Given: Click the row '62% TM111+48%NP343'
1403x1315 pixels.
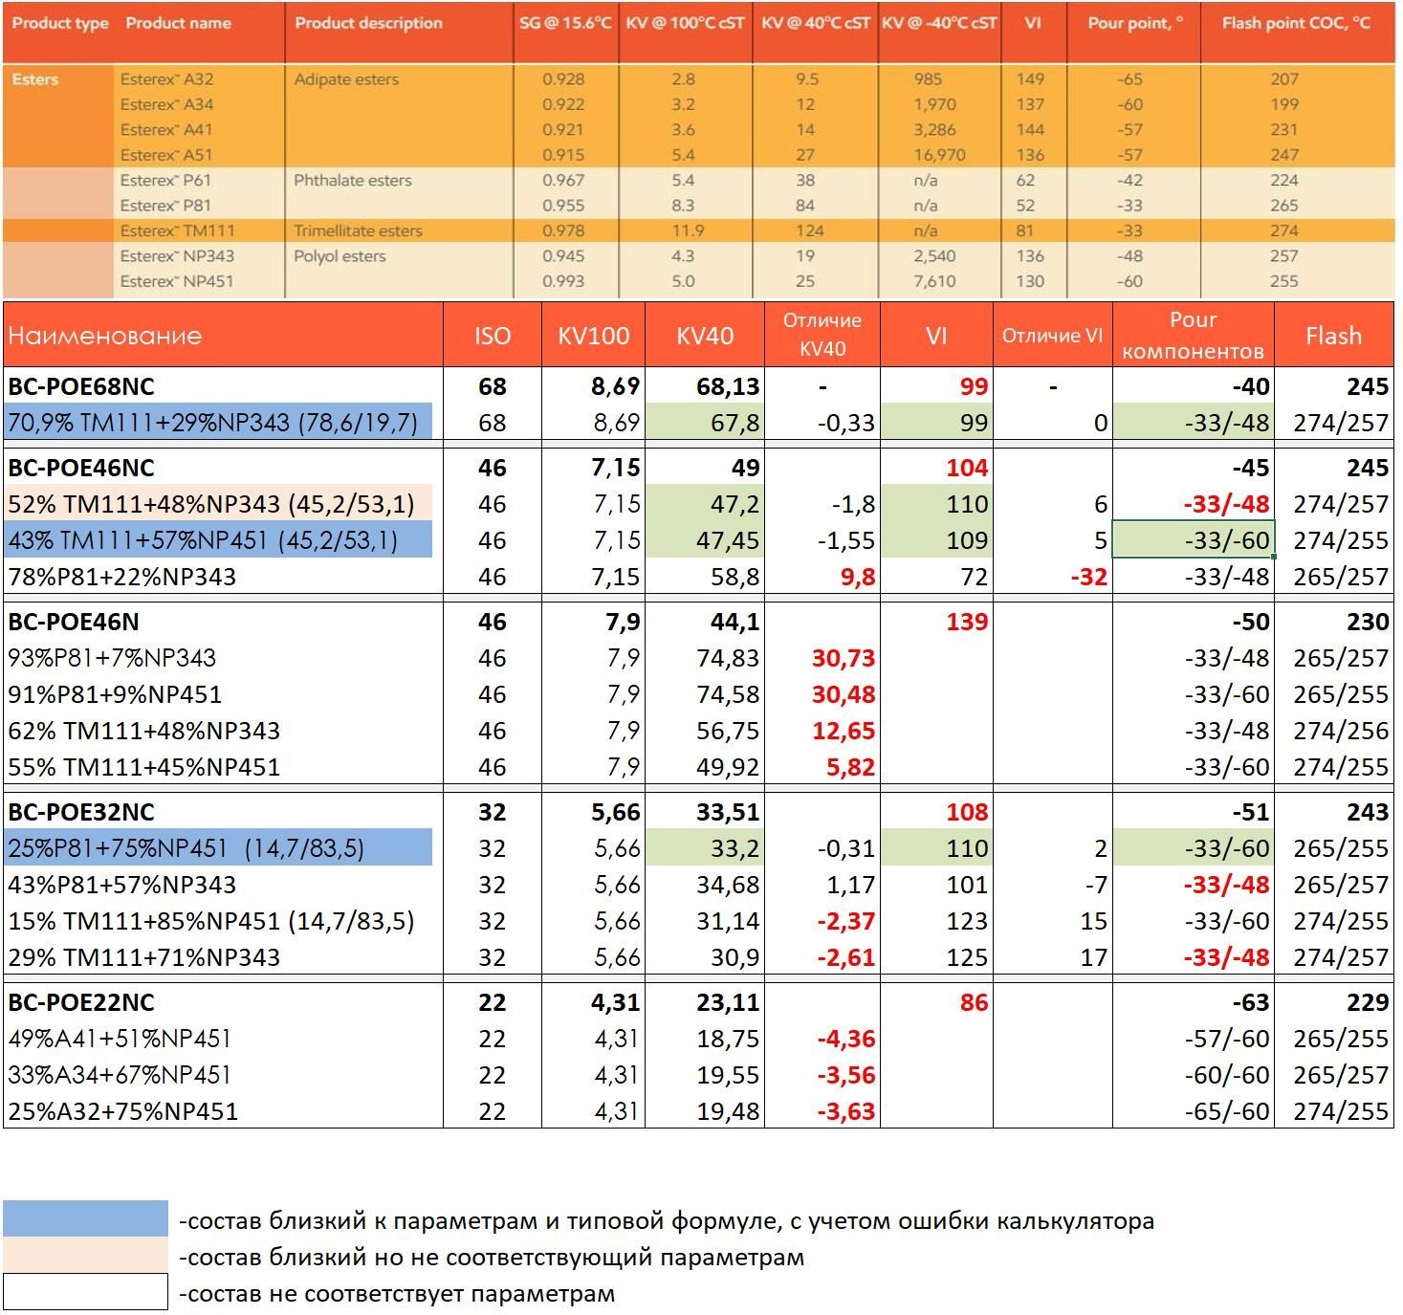Looking at the screenshot, I should [144, 731].
